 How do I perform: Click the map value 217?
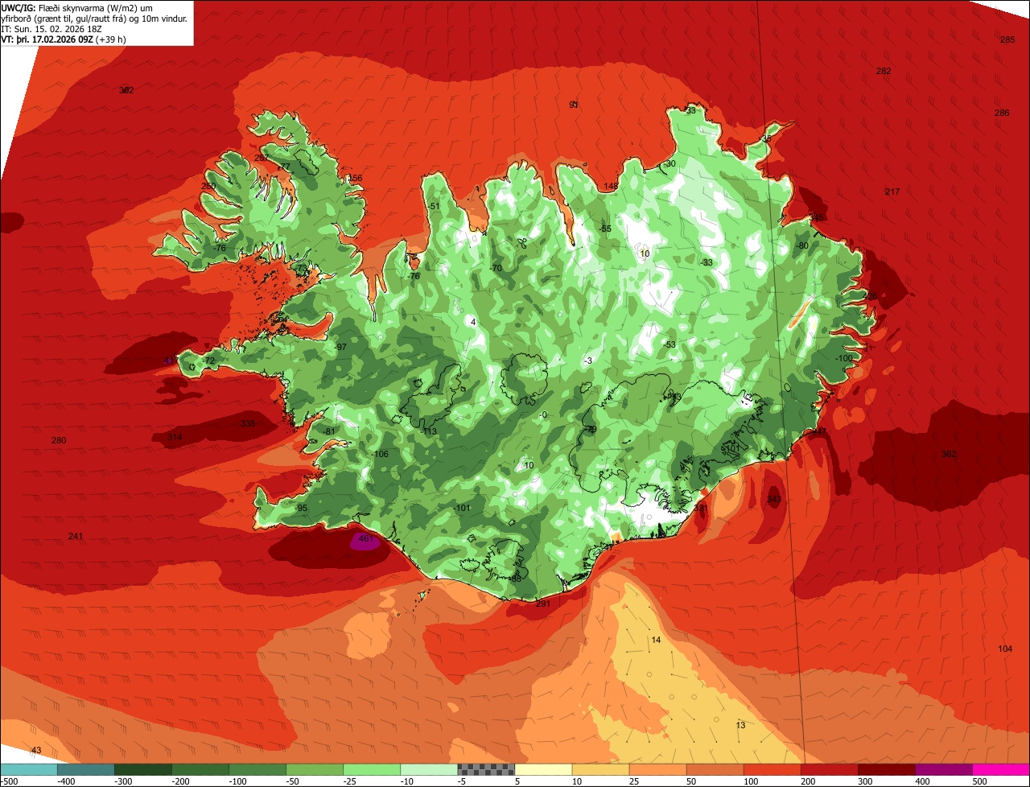[x=892, y=192]
